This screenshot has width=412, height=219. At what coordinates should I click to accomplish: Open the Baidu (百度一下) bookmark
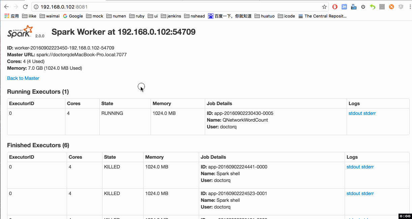(x=230, y=16)
